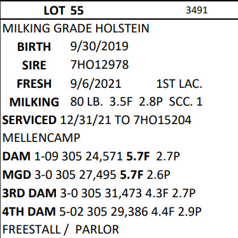Click the MILKING label
Viewport: 238px width, 238px height.
[x=34, y=102]
